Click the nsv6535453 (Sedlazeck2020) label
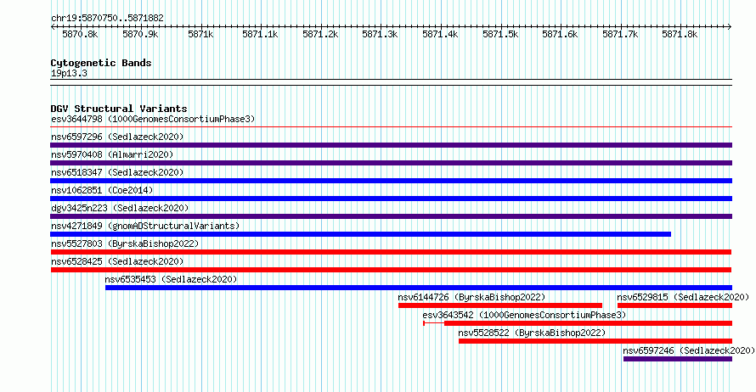 pos(171,279)
